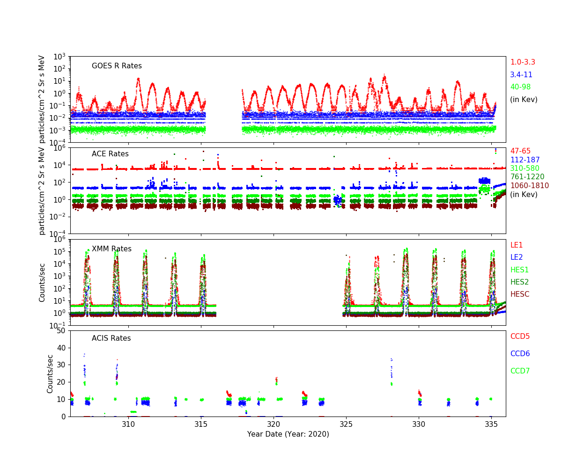The image size is (562, 468).
Task: Click the 'XMM Rates' panel title
Action: pyautogui.click(x=111, y=249)
